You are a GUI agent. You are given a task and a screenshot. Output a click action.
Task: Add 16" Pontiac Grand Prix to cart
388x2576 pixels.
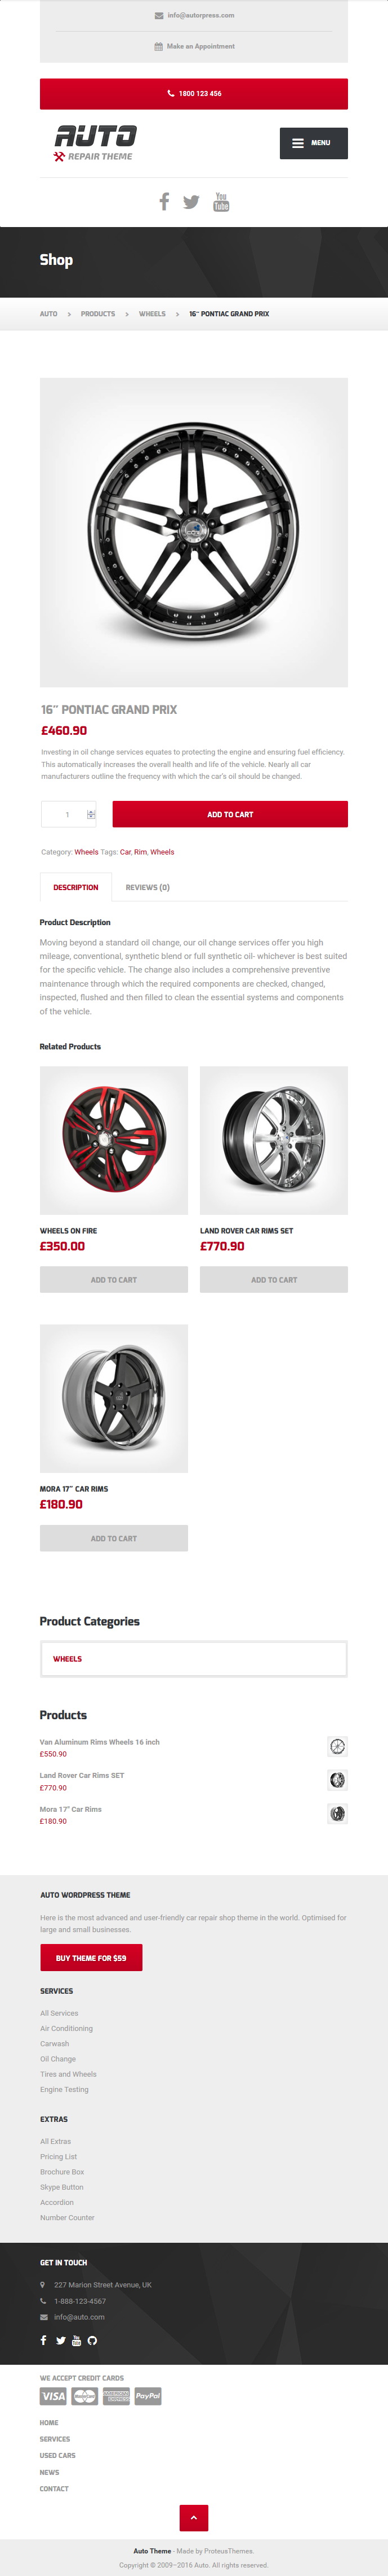pos(230,814)
